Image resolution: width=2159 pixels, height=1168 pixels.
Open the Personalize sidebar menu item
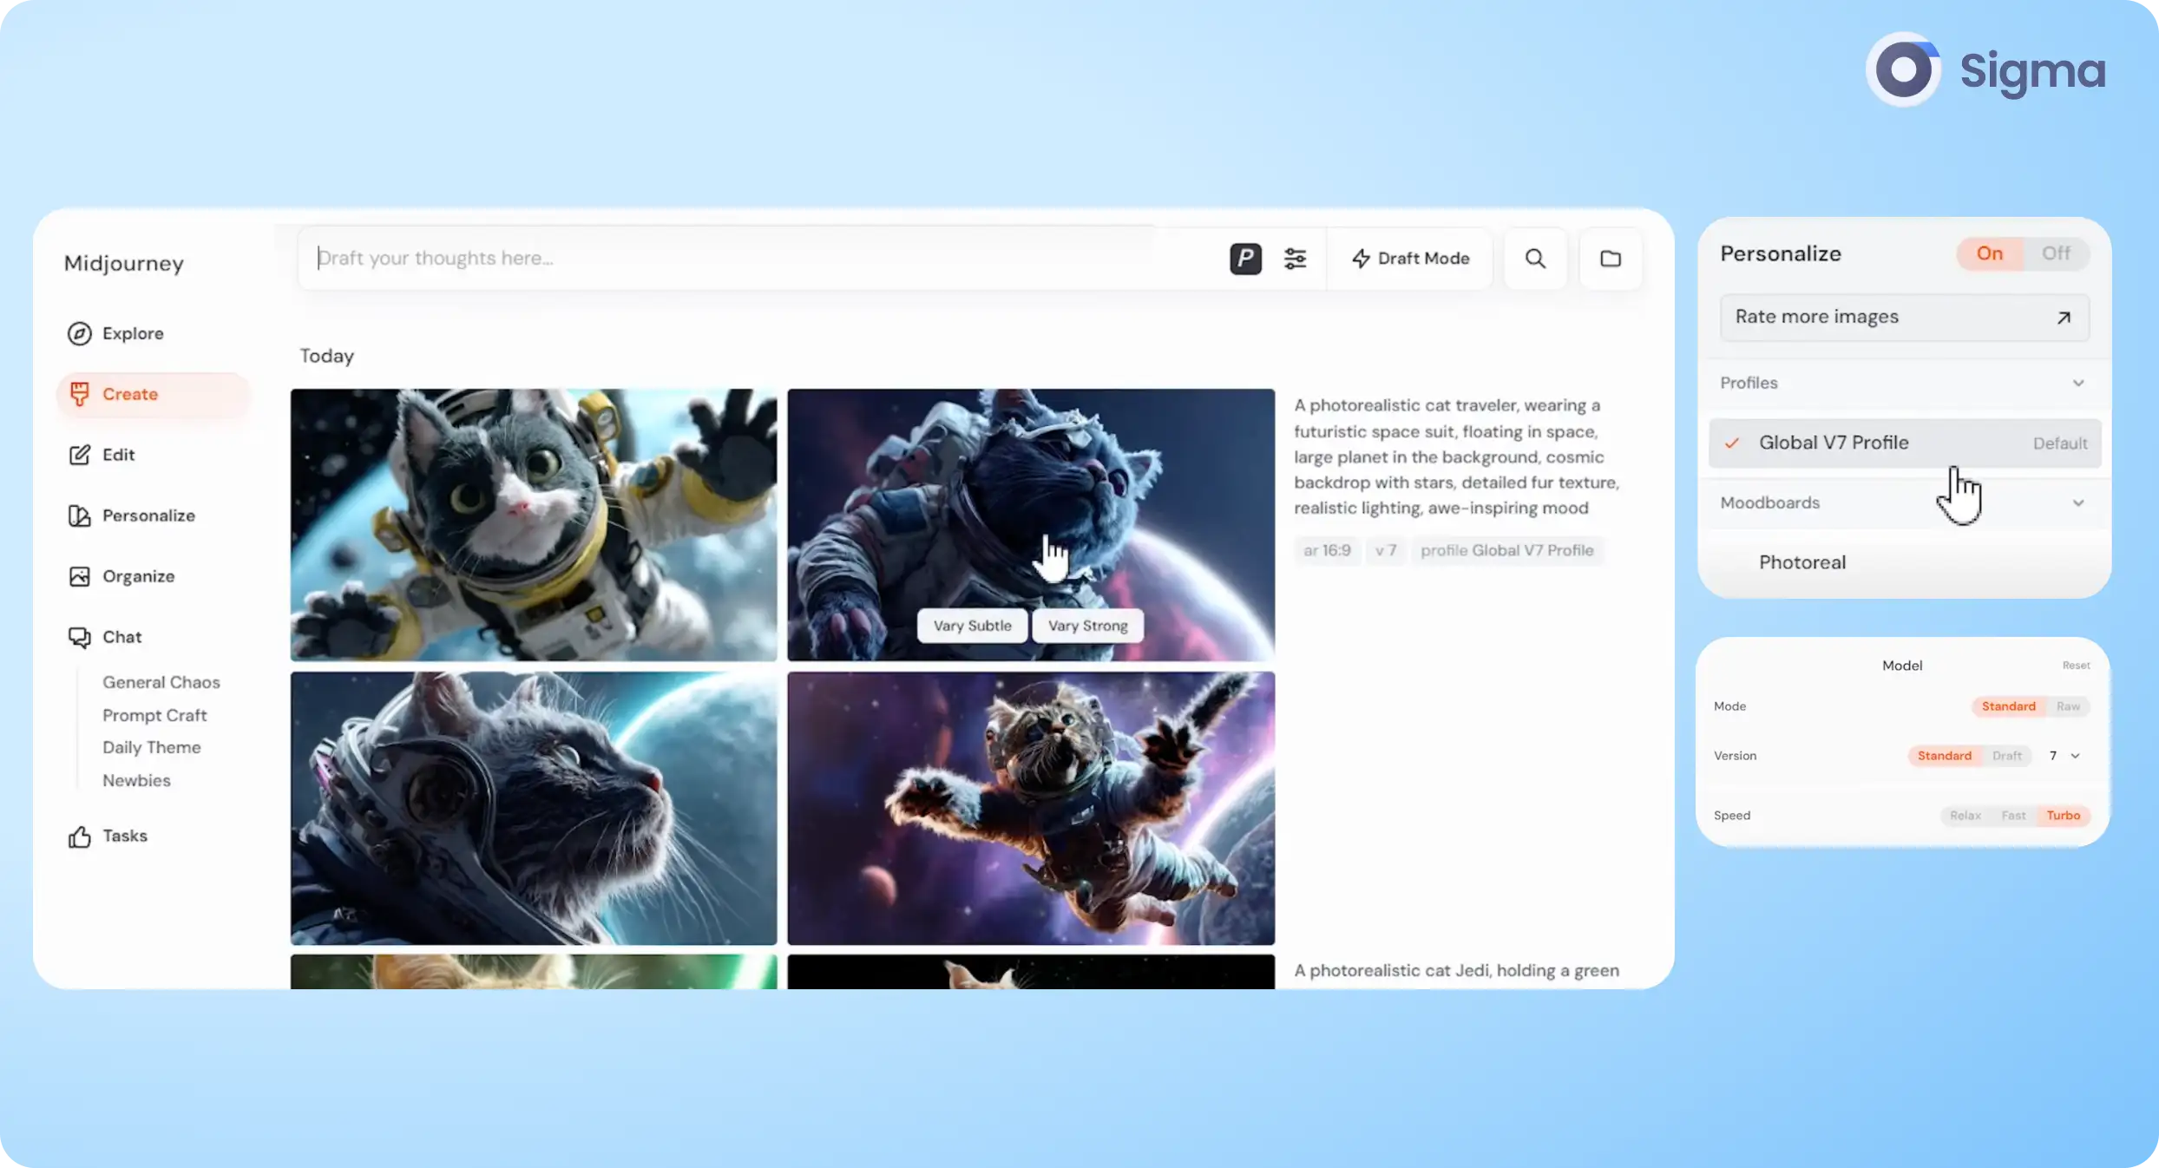coord(148,515)
